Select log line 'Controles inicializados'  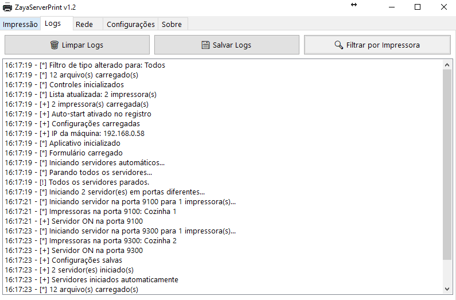64,84
